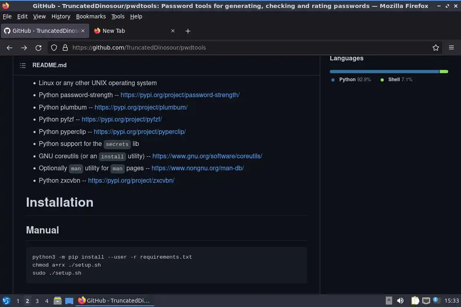Open the File menu
This screenshot has height=307, width=461.
[7, 16]
